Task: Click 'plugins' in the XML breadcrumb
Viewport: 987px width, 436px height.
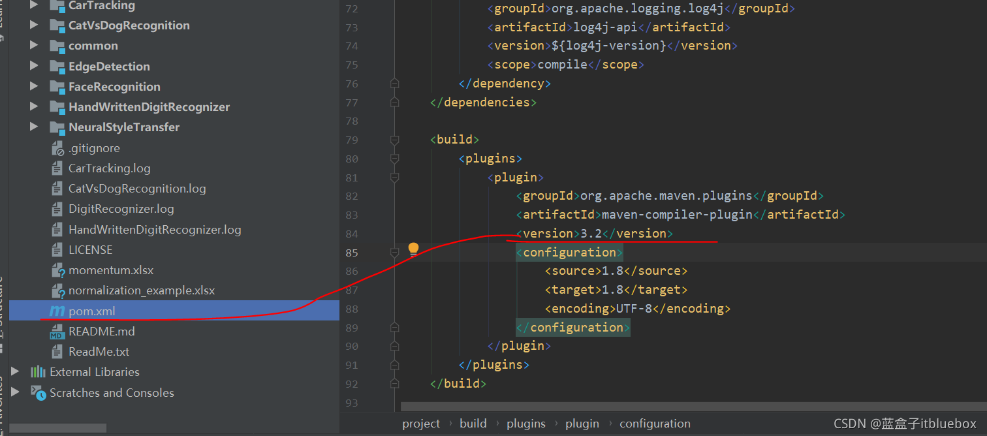Action: point(526,424)
